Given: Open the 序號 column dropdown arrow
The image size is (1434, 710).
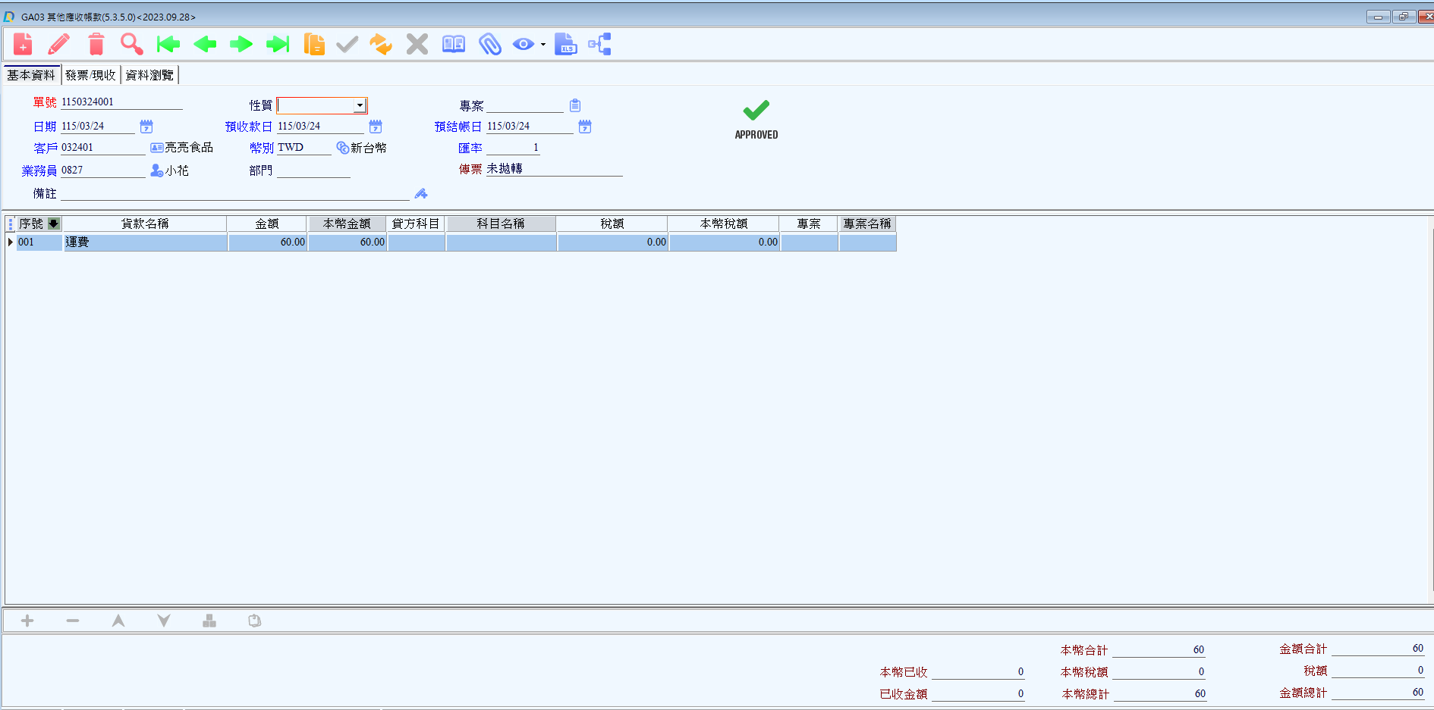Looking at the screenshot, I should click(x=54, y=224).
